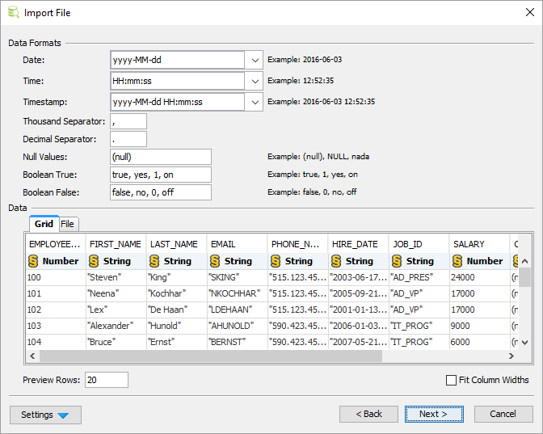The width and height of the screenshot is (543, 434).
Task: Click the horizontal scrollbar thumb of data grid
Action: (211, 356)
